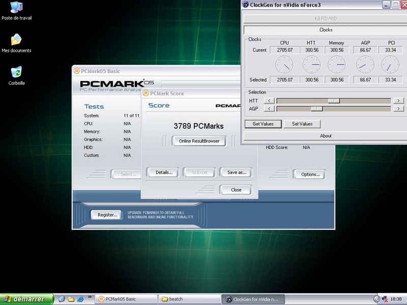
Task: Switch to PCMark05 Basic taskbar item
Action: coord(126,299)
